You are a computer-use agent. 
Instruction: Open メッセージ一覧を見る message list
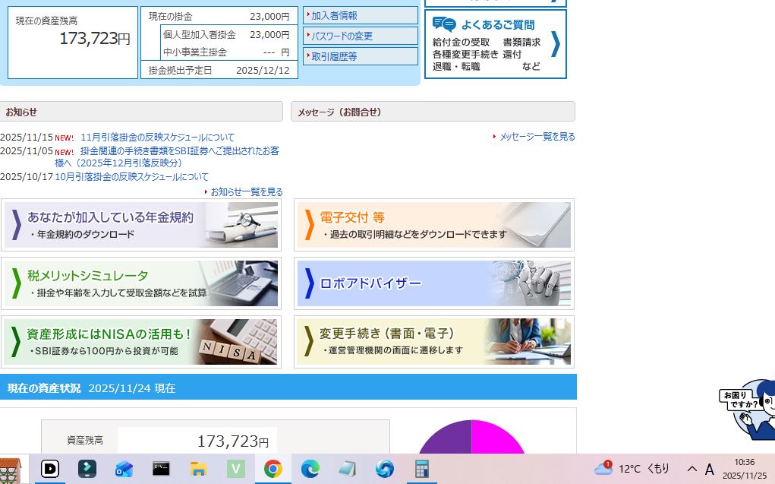(537, 137)
